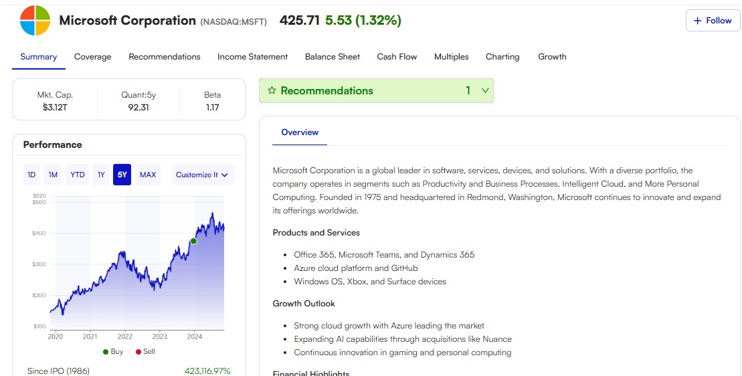The width and height of the screenshot is (742, 376).
Task: Click the star icon in Recommendations
Action: (x=272, y=90)
